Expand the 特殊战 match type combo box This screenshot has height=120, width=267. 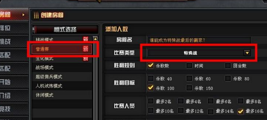pyautogui.click(x=199, y=53)
